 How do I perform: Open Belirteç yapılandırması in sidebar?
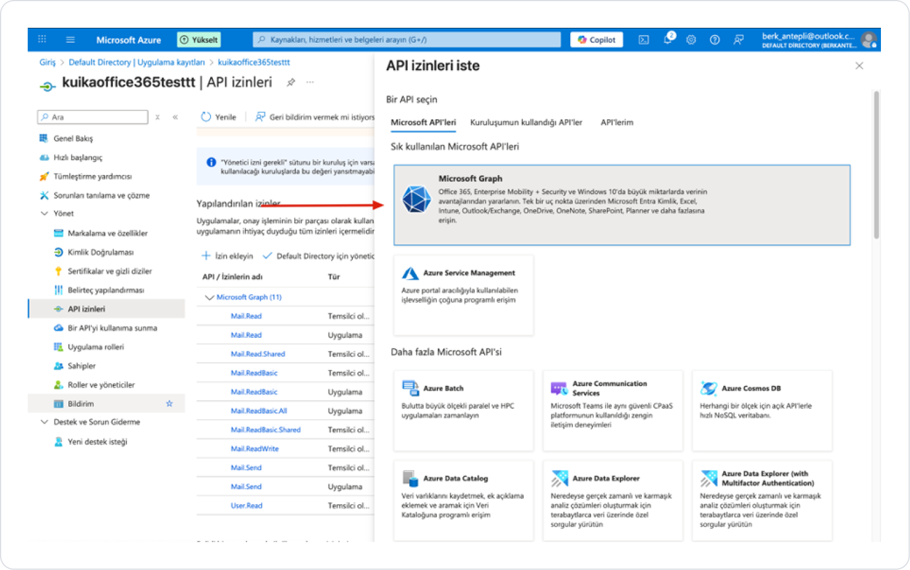click(107, 290)
